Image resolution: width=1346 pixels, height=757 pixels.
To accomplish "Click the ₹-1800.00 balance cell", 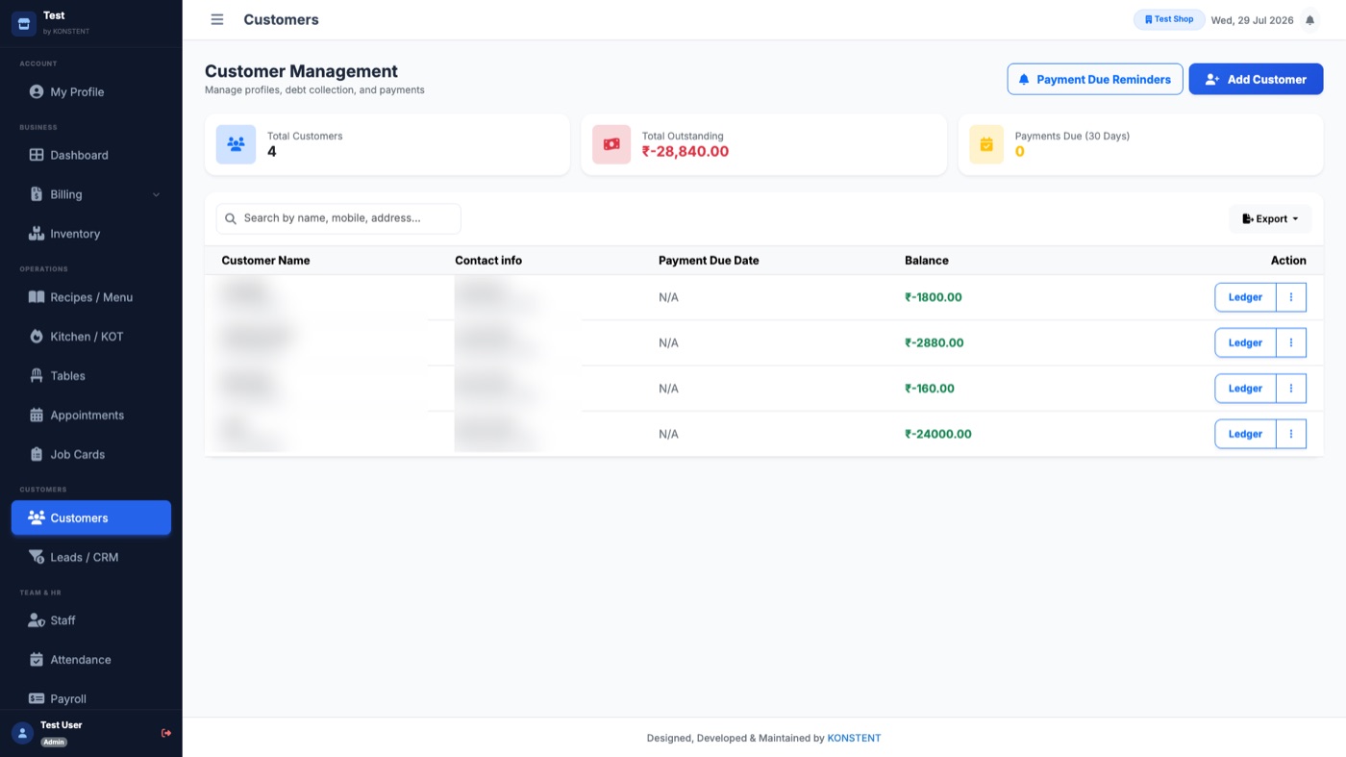I will click(934, 297).
